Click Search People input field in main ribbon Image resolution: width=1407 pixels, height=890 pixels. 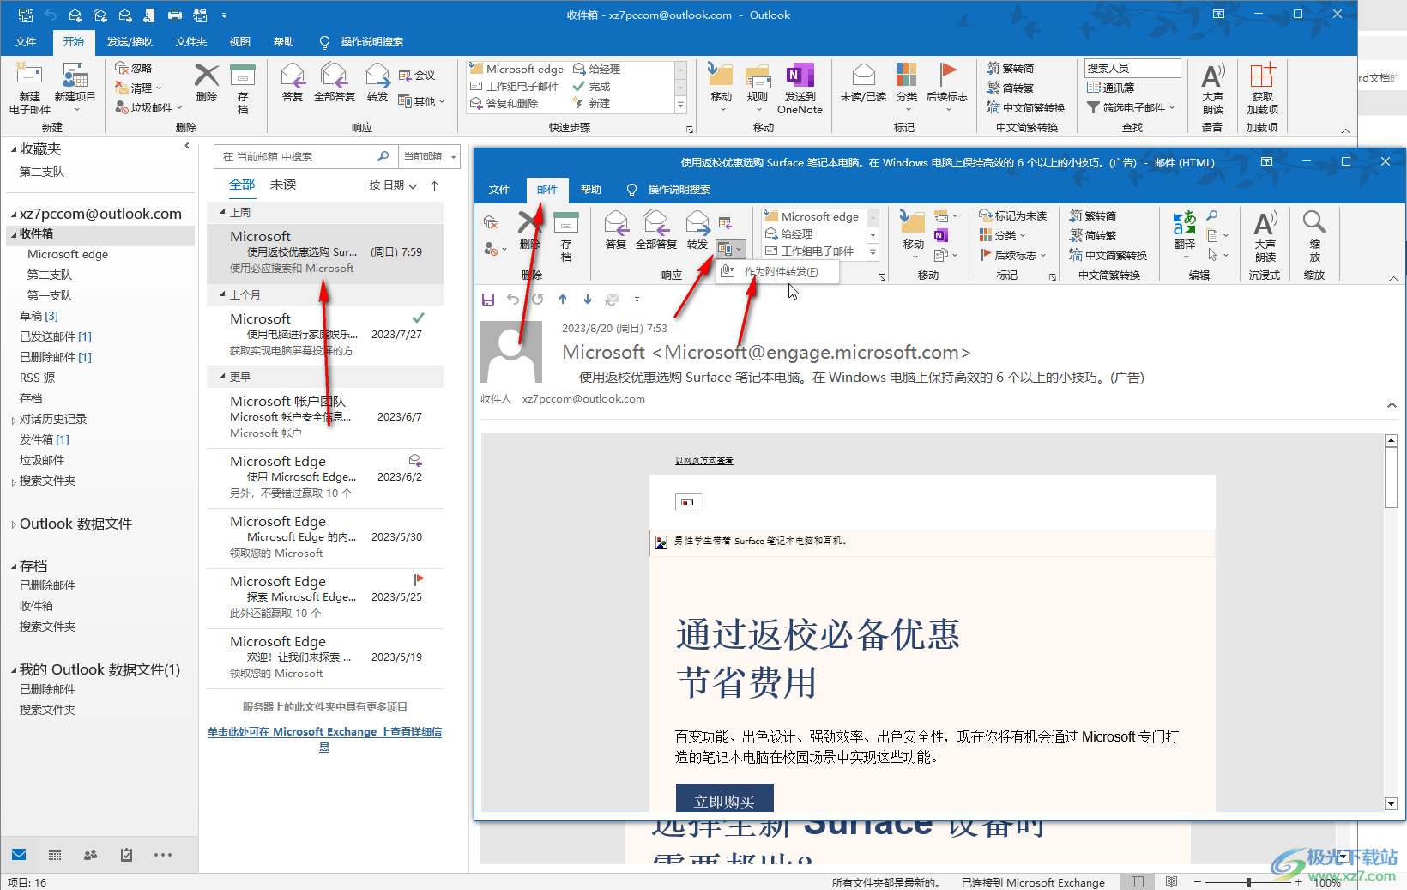[x=1132, y=68]
